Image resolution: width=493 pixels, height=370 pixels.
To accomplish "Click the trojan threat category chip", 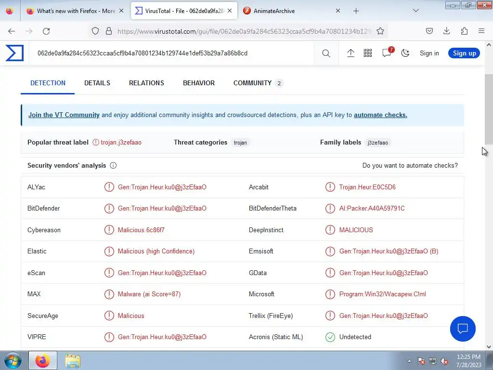I will tap(240, 143).
